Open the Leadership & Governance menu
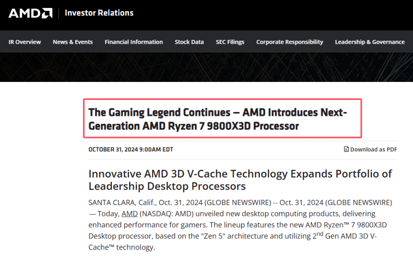Image resolution: width=413 pixels, height=259 pixels. [370, 42]
